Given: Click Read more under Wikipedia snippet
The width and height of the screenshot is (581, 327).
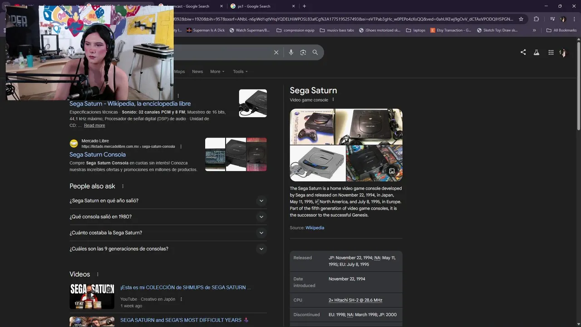Looking at the screenshot, I should (x=94, y=125).
